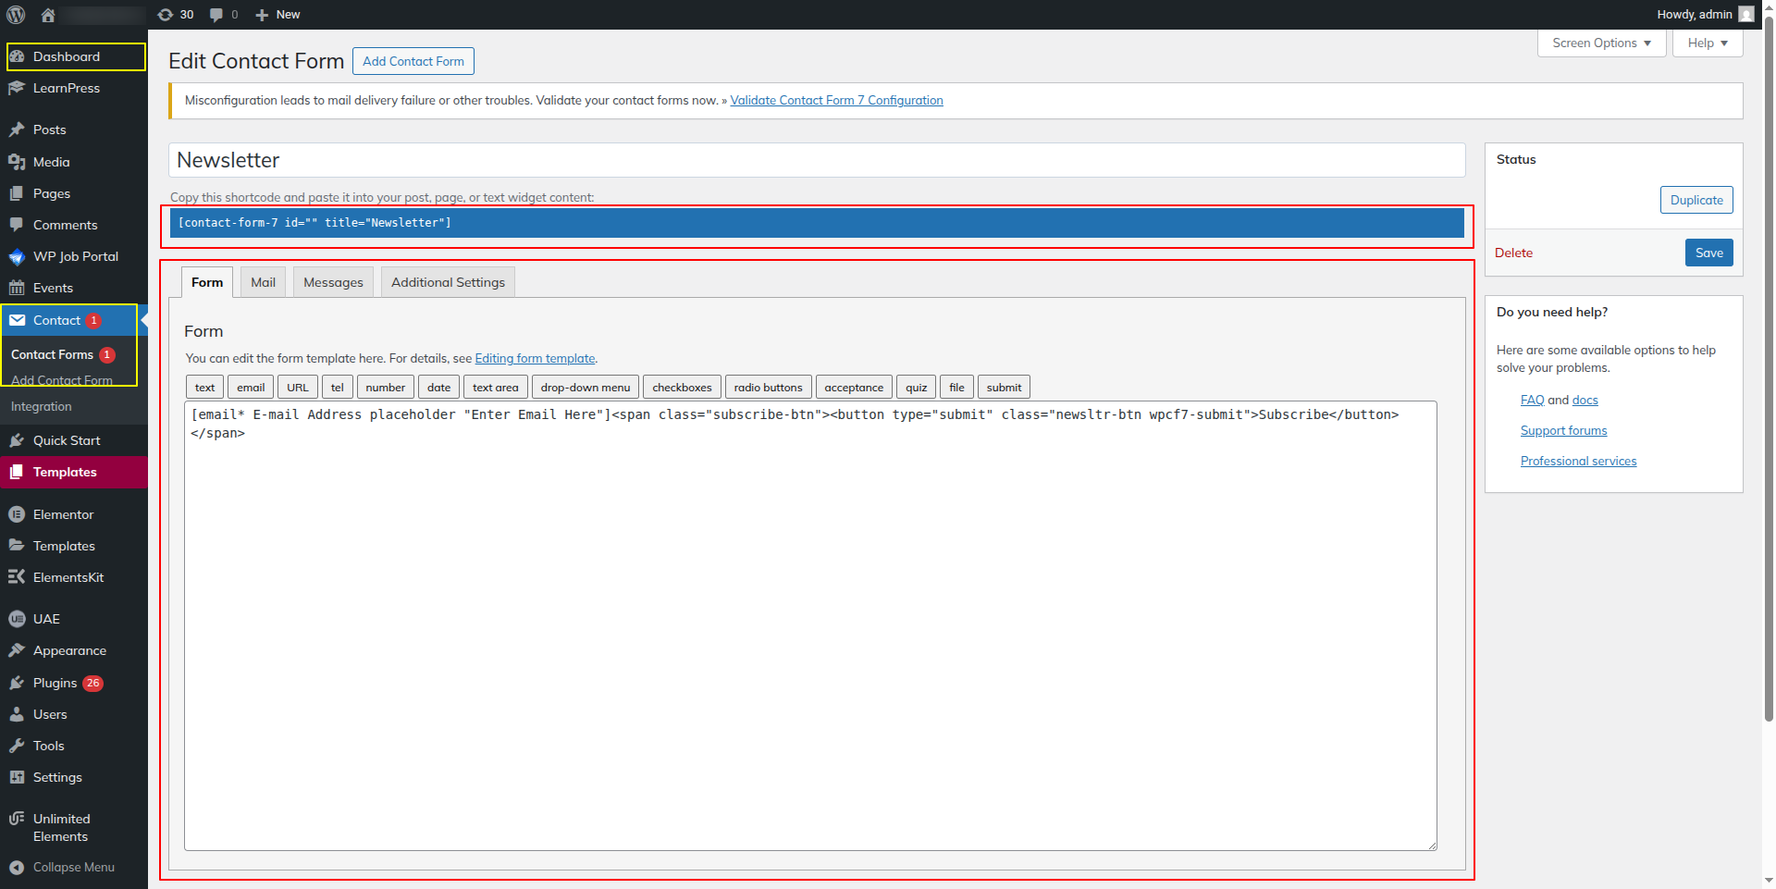
Task: Switch to the Additional Settings tab
Action: (448, 282)
